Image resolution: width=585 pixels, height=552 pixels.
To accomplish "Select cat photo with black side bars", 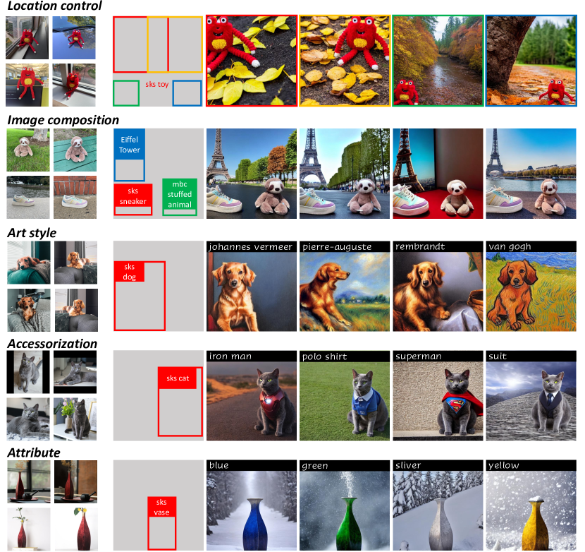I will pyautogui.click(x=28, y=372).
